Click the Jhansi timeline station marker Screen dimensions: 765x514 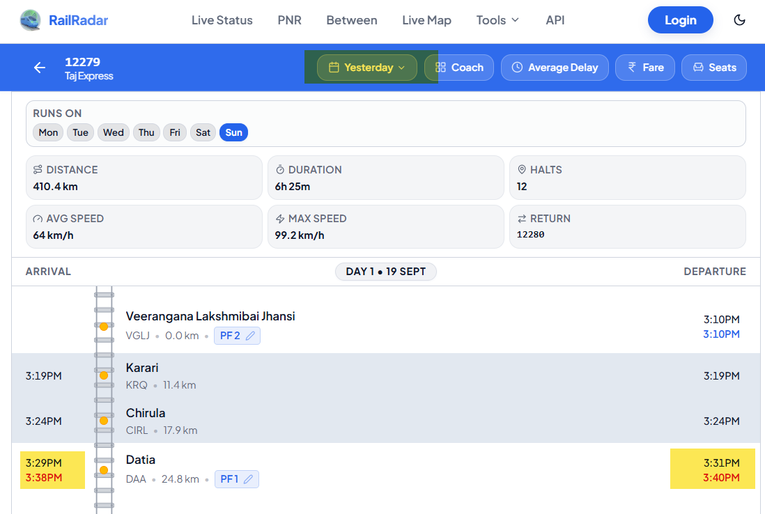tap(104, 327)
